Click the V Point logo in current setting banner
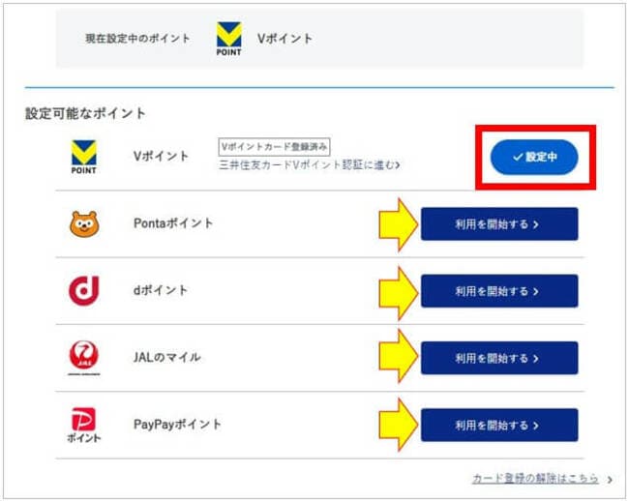Viewport: 629px width, 501px height. [x=229, y=39]
